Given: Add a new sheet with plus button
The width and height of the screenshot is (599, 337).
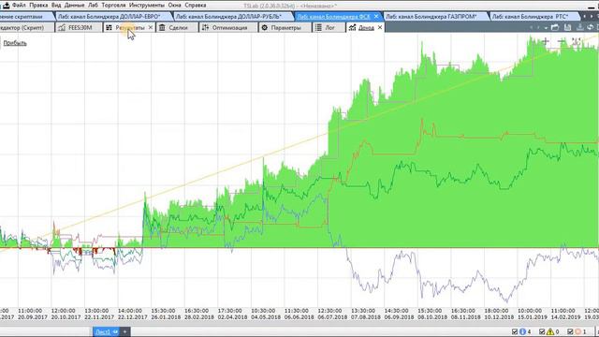Looking at the screenshot, I should point(124,331).
